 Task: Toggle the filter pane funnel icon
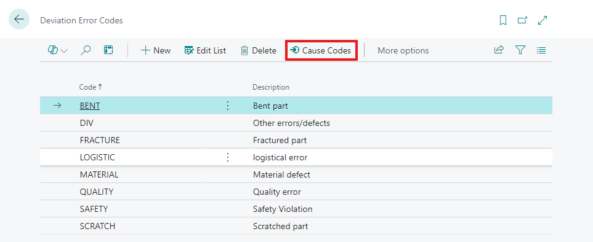520,50
